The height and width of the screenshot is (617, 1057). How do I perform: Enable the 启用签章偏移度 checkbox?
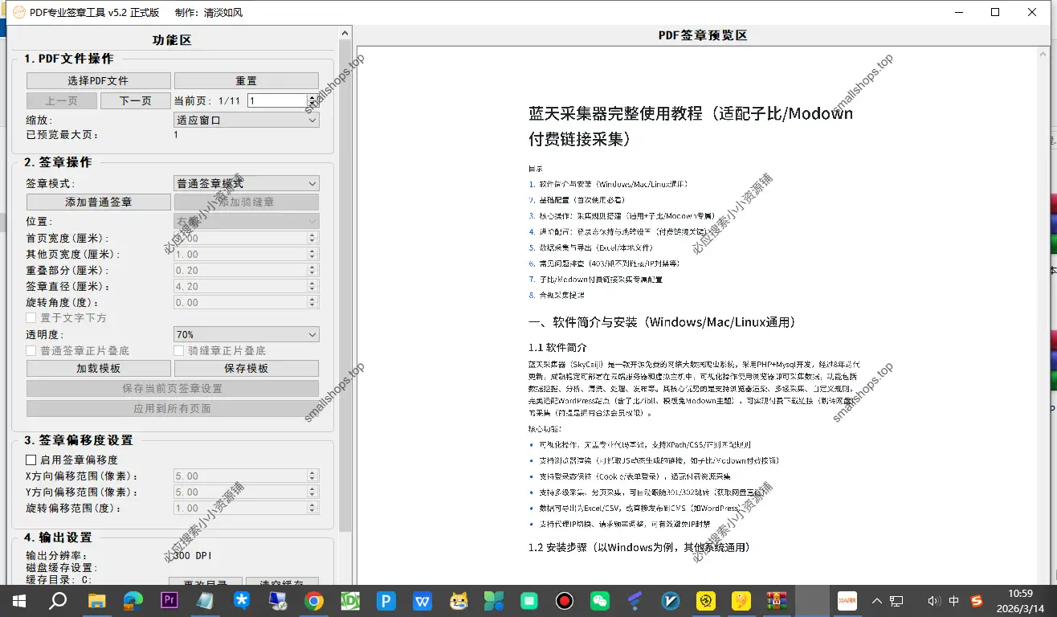(x=31, y=459)
